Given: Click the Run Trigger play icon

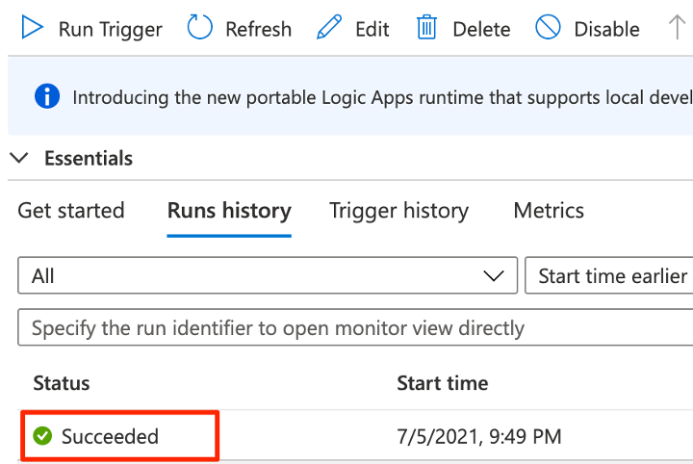Looking at the screenshot, I should coord(33,27).
